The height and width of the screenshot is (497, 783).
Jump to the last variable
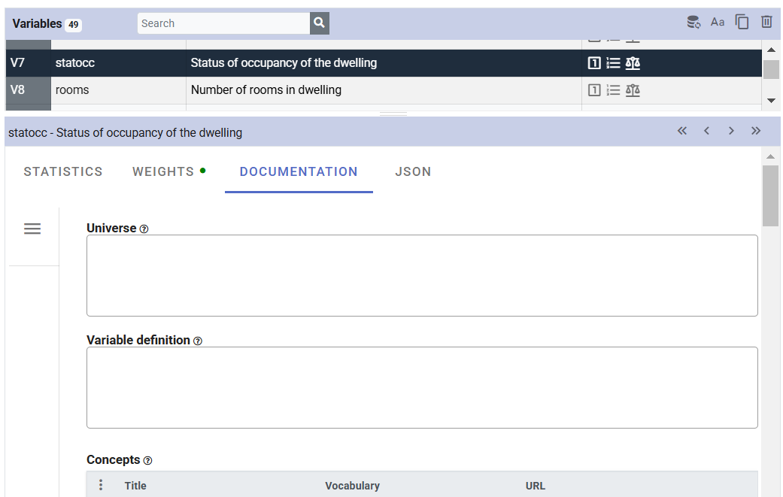756,131
